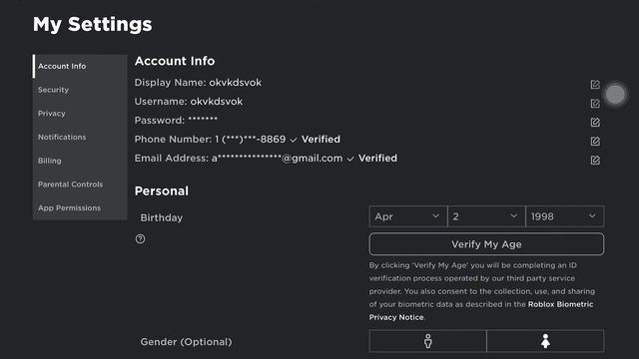Expand the birthday month dropdown showing Apr
639x359 pixels.
(408, 216)
